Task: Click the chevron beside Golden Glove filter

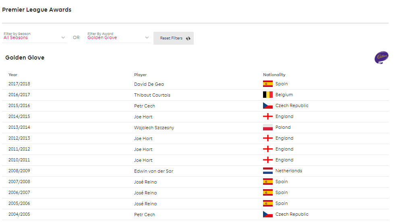Action: coord(147,37)
